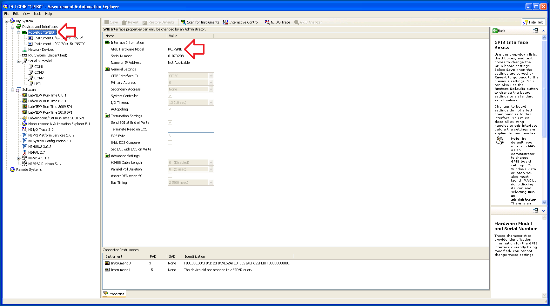
Task: Click Instrument 1 icon in Connected Instruments
Action: tap(107, 270)
